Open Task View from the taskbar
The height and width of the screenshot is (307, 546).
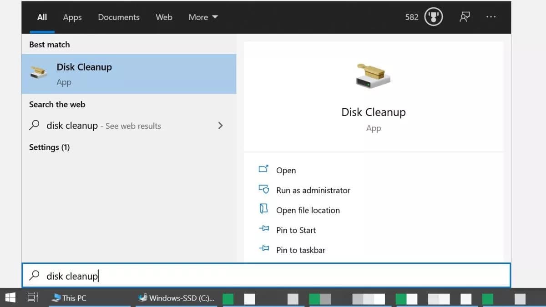pos(31,297)
